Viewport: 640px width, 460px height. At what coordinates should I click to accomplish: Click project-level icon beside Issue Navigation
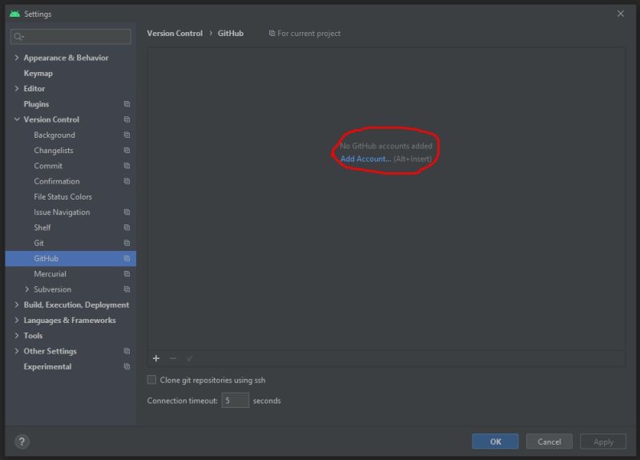(x=127, y=212)
